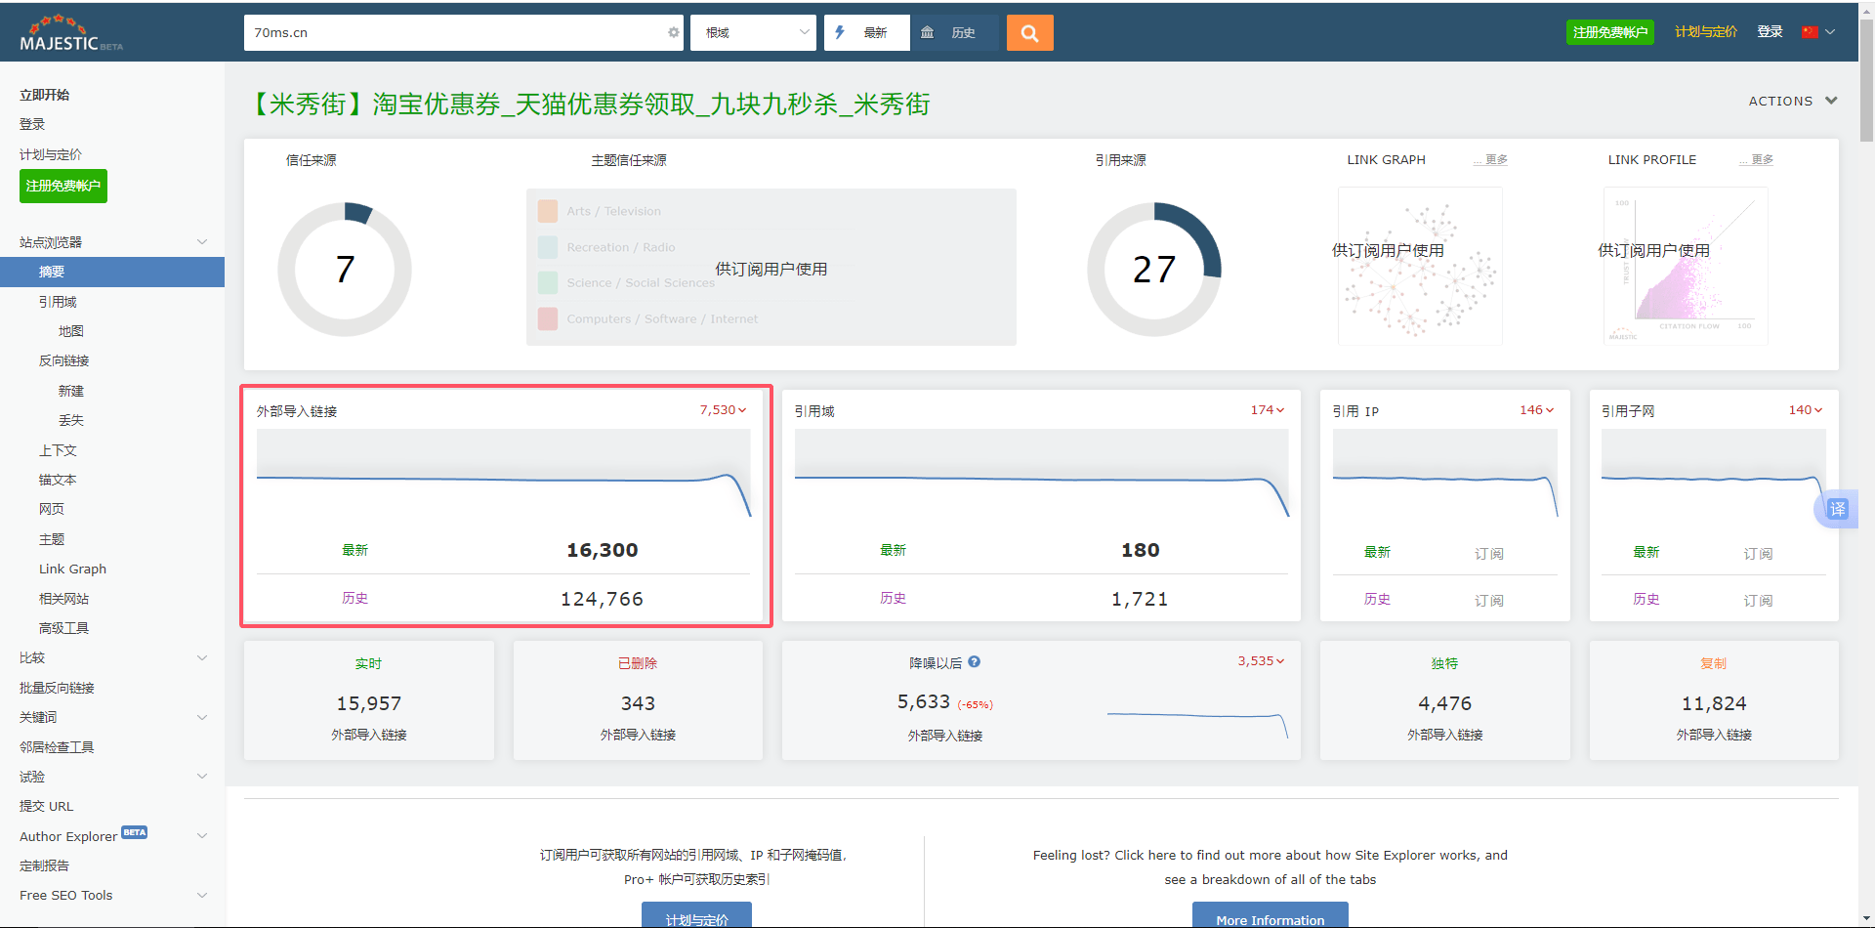Screen dimensions: 1875x928
Task: Click the 343 已删除 backlinks value
Action: click(x=638, y=703)
